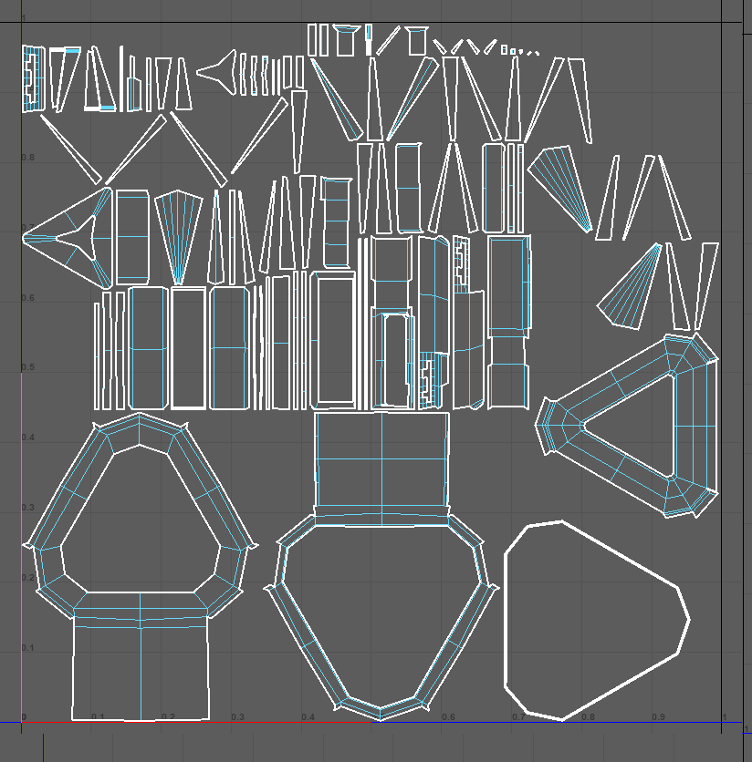The width and height of the screenshot is (752, 762).
Task: Click the 0.1 label on the vertical axis
Action: point(27,648)
